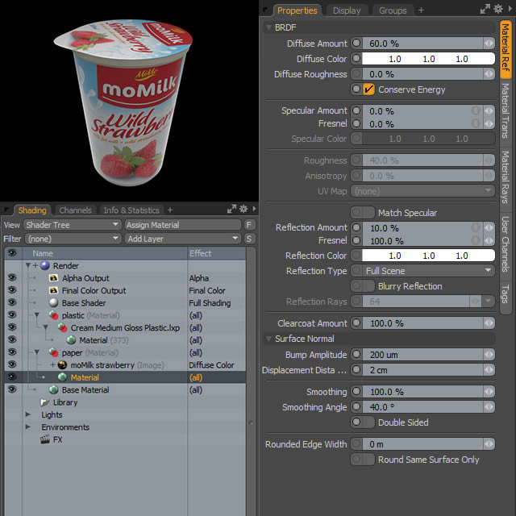Add a new tab beside Groups
The height and width of the screenshot is (516, 516).
pyautogui.click(x=421, y=10)
